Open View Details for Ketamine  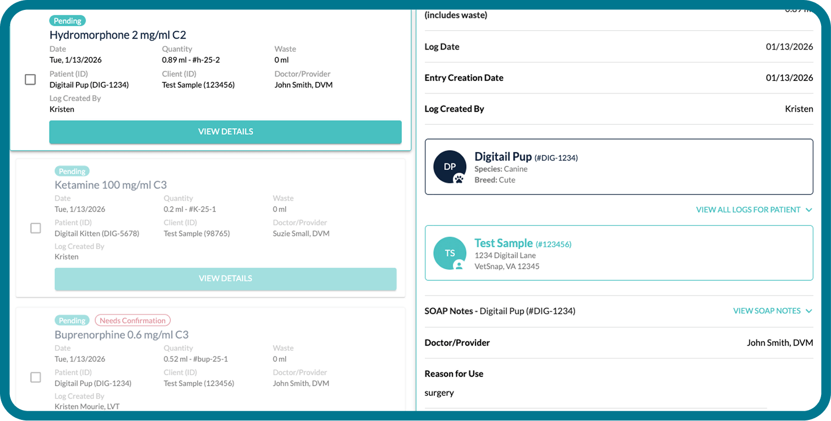(x=225, y=279)
